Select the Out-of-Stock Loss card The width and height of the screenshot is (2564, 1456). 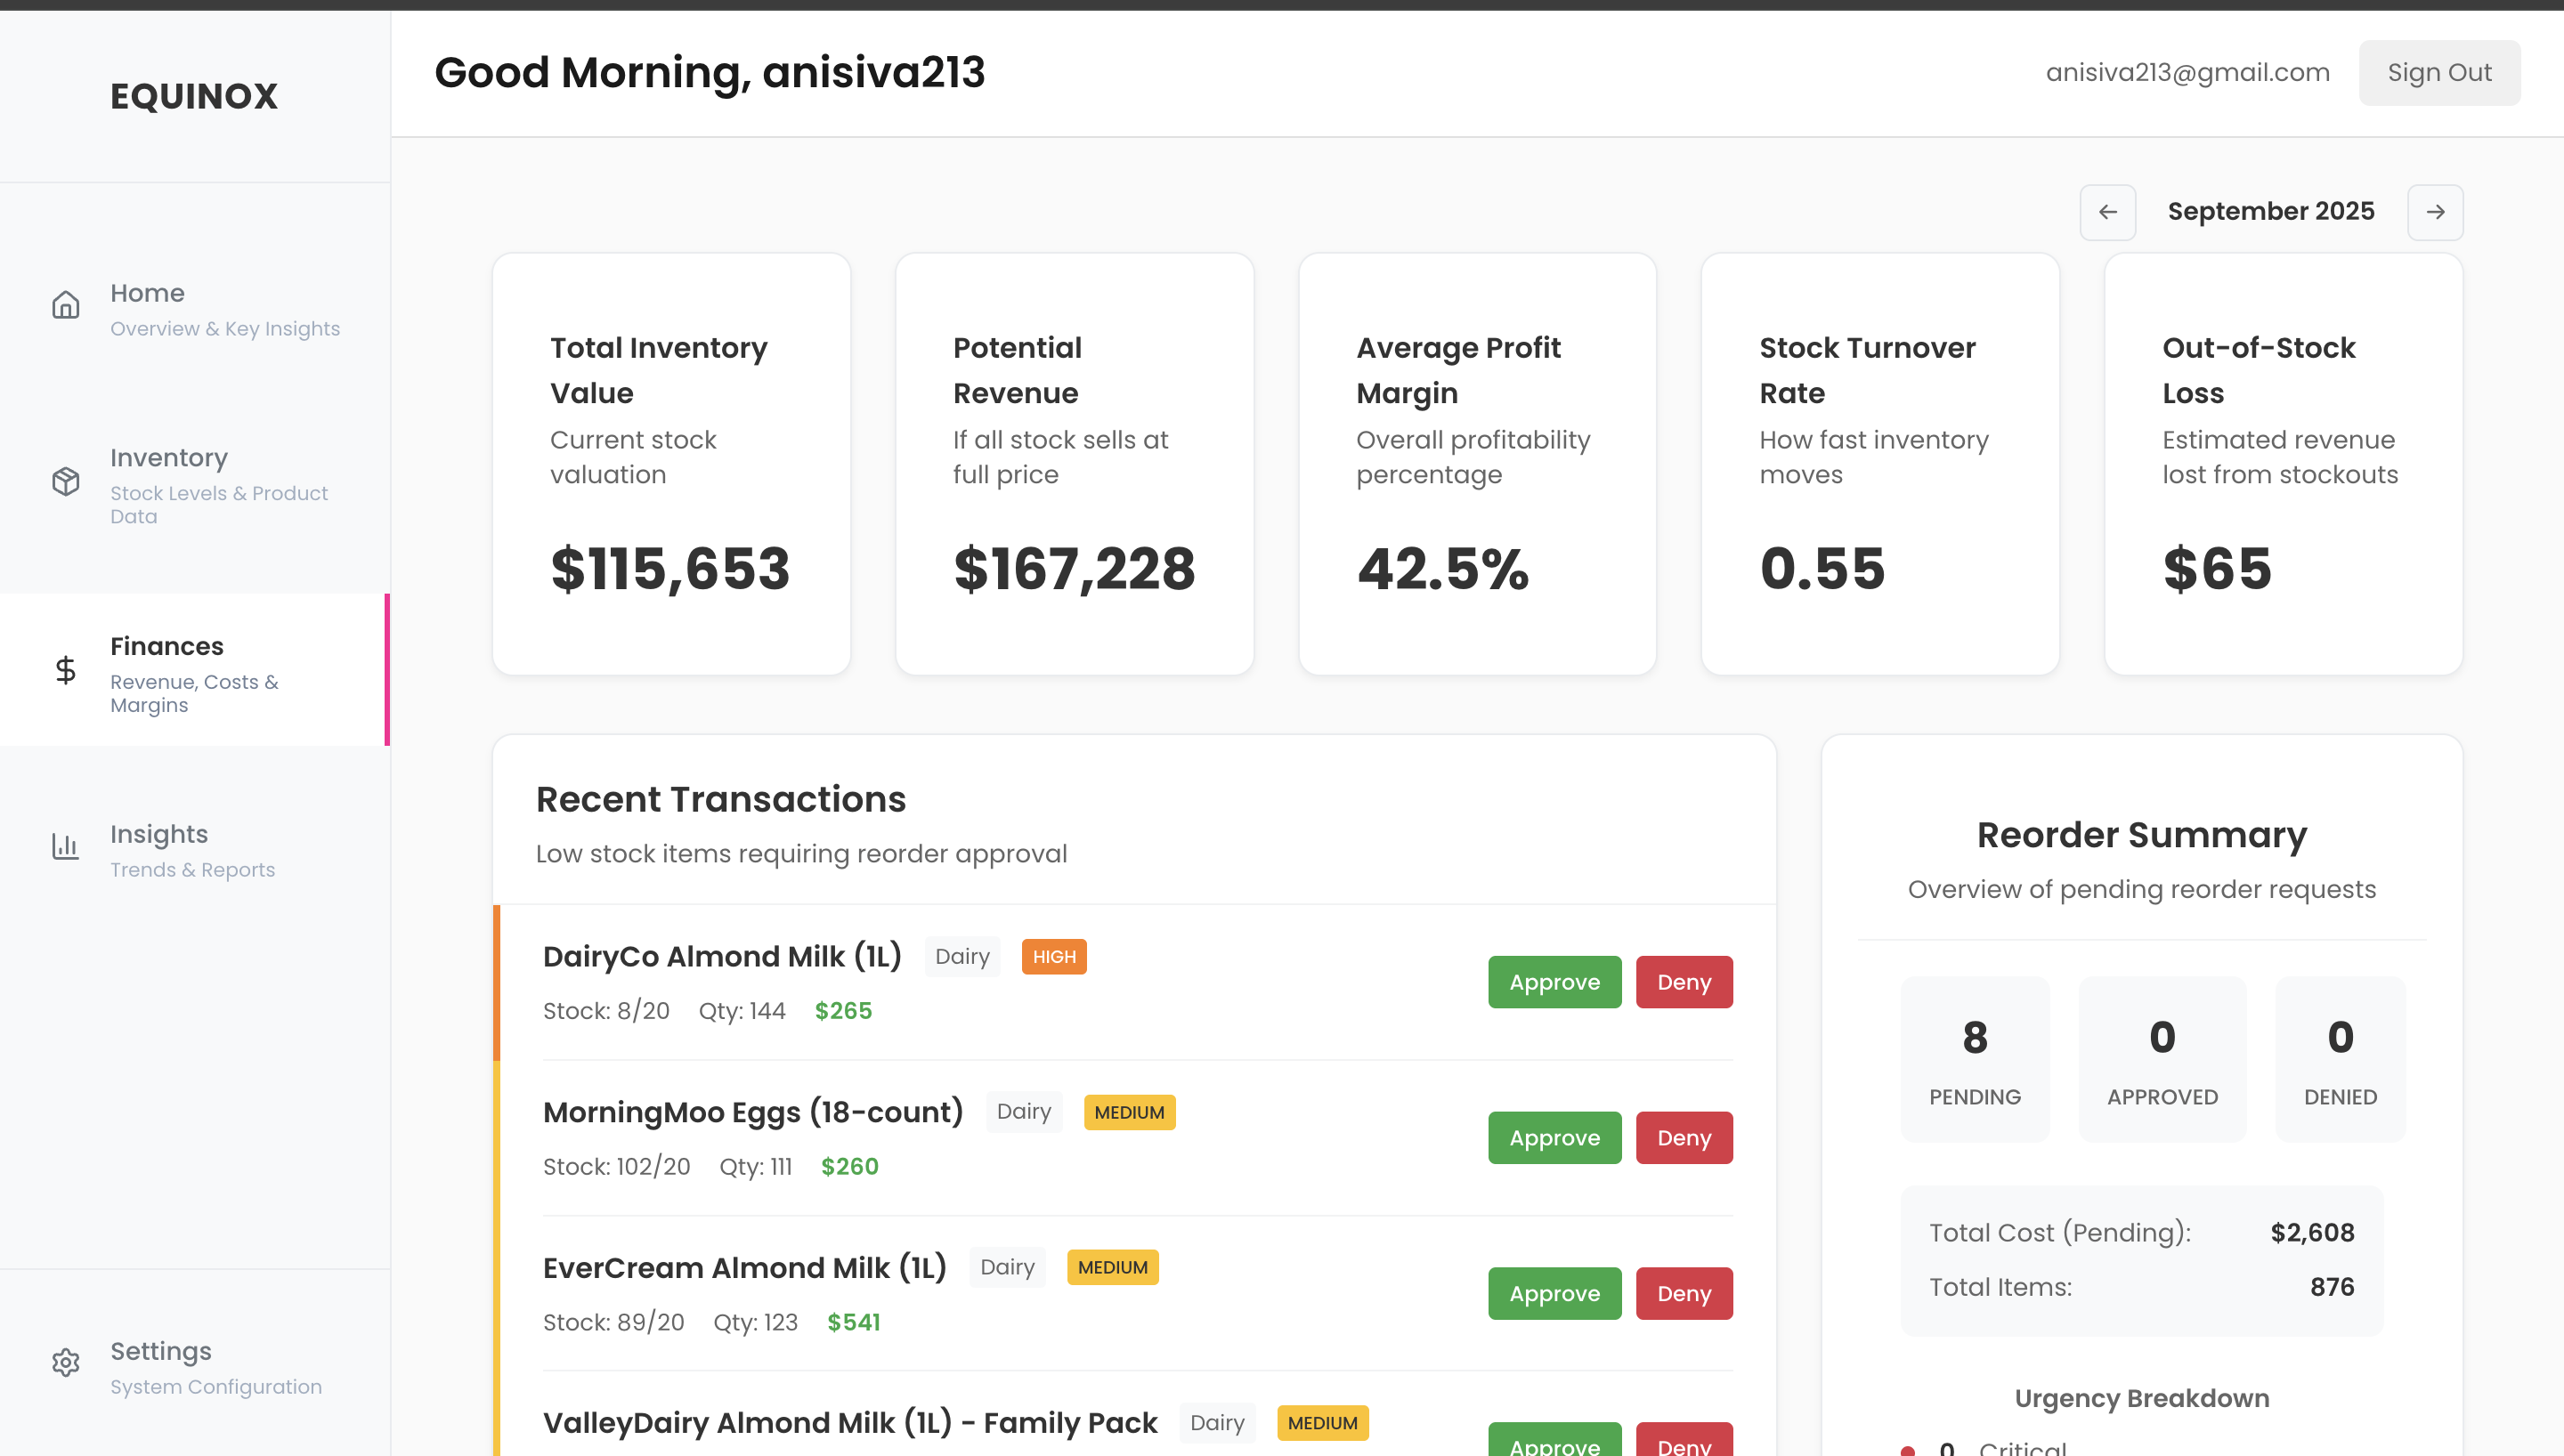click(x=2282, y=464)
